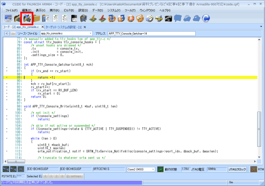265x186 pixels.
Task: Click the red-highlighted folder reload toolbar icon
Action: pos(27,18)
